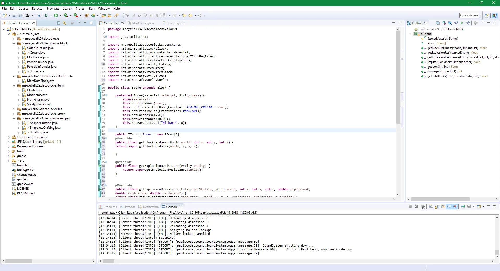Toggle Word Wrap in Console toolbar
Image resolution: width=500 pixels, height=271 pixels.
coord(443,207)
